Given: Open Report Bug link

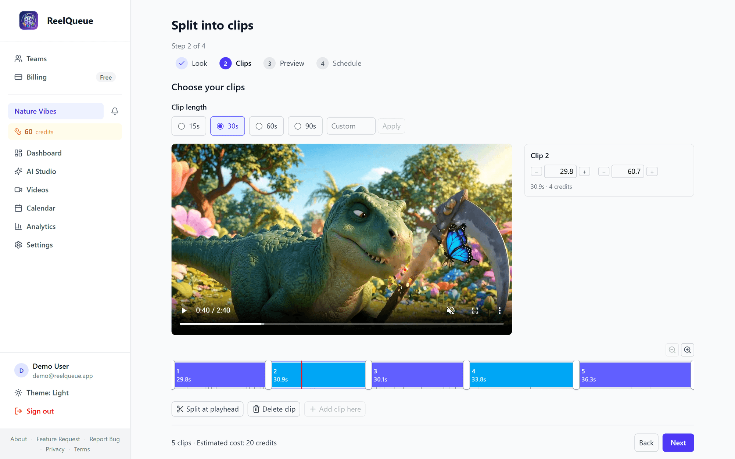Looking at the screenshot, I should [105, 439].
